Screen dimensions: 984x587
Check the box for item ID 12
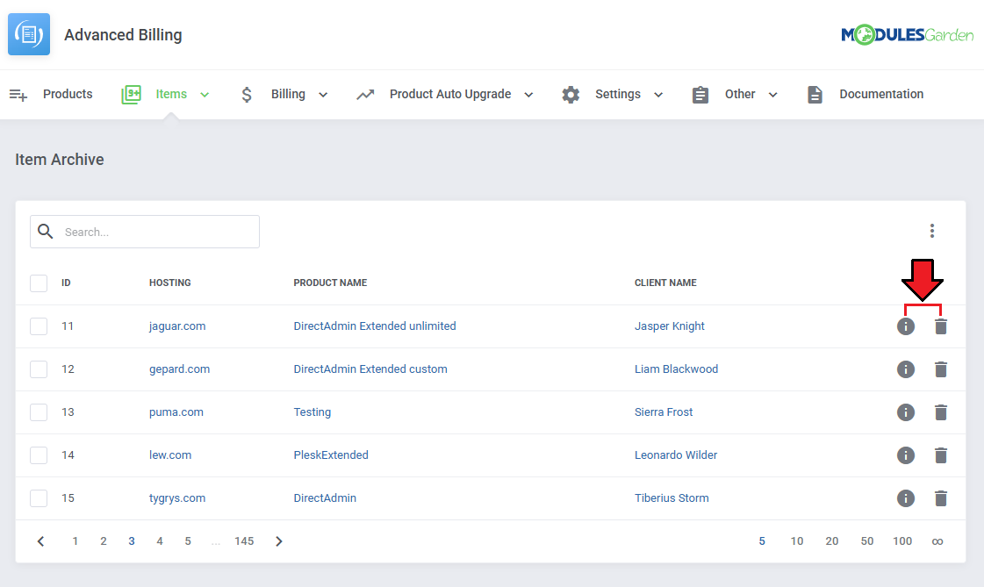tap(39, 369)
